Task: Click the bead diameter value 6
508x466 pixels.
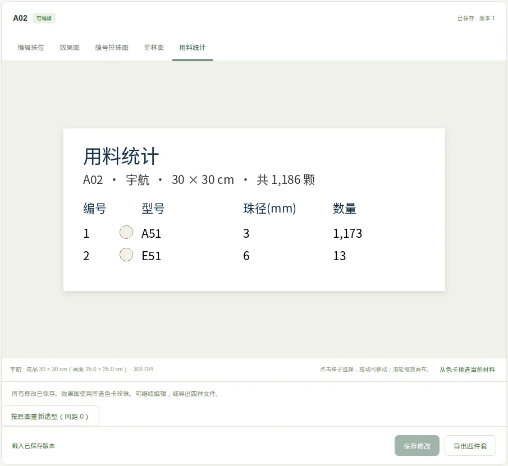Action: 246,256
